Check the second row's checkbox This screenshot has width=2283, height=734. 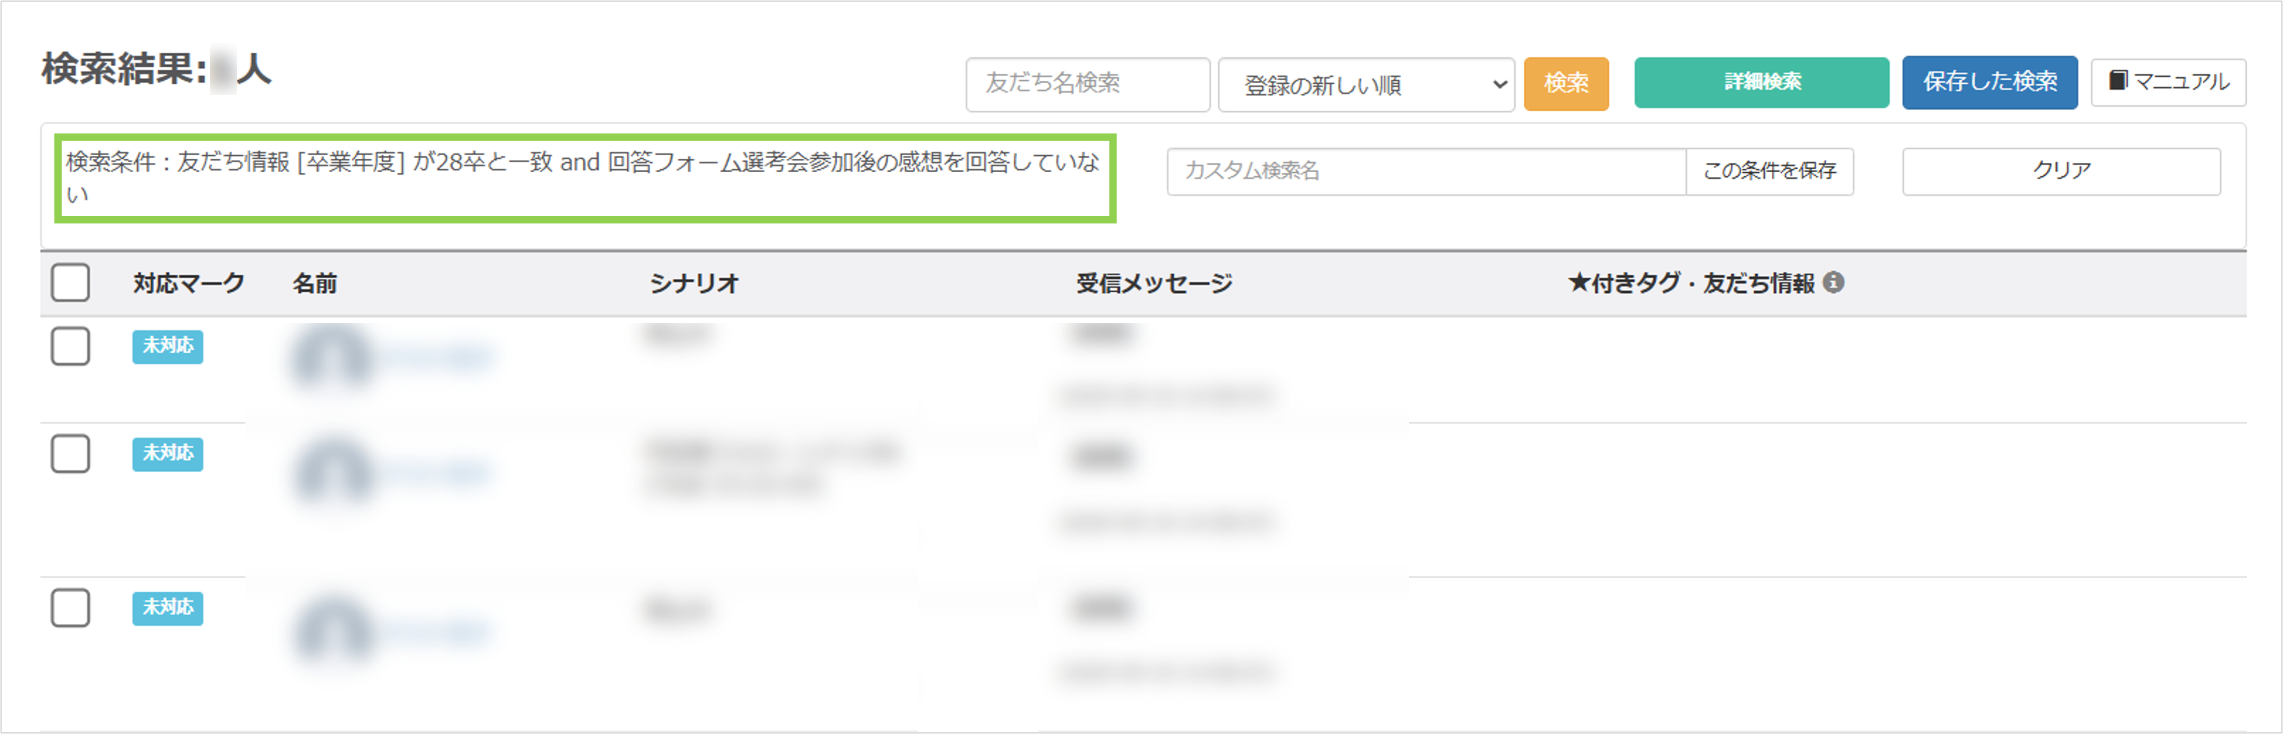(x=70, y=453)
